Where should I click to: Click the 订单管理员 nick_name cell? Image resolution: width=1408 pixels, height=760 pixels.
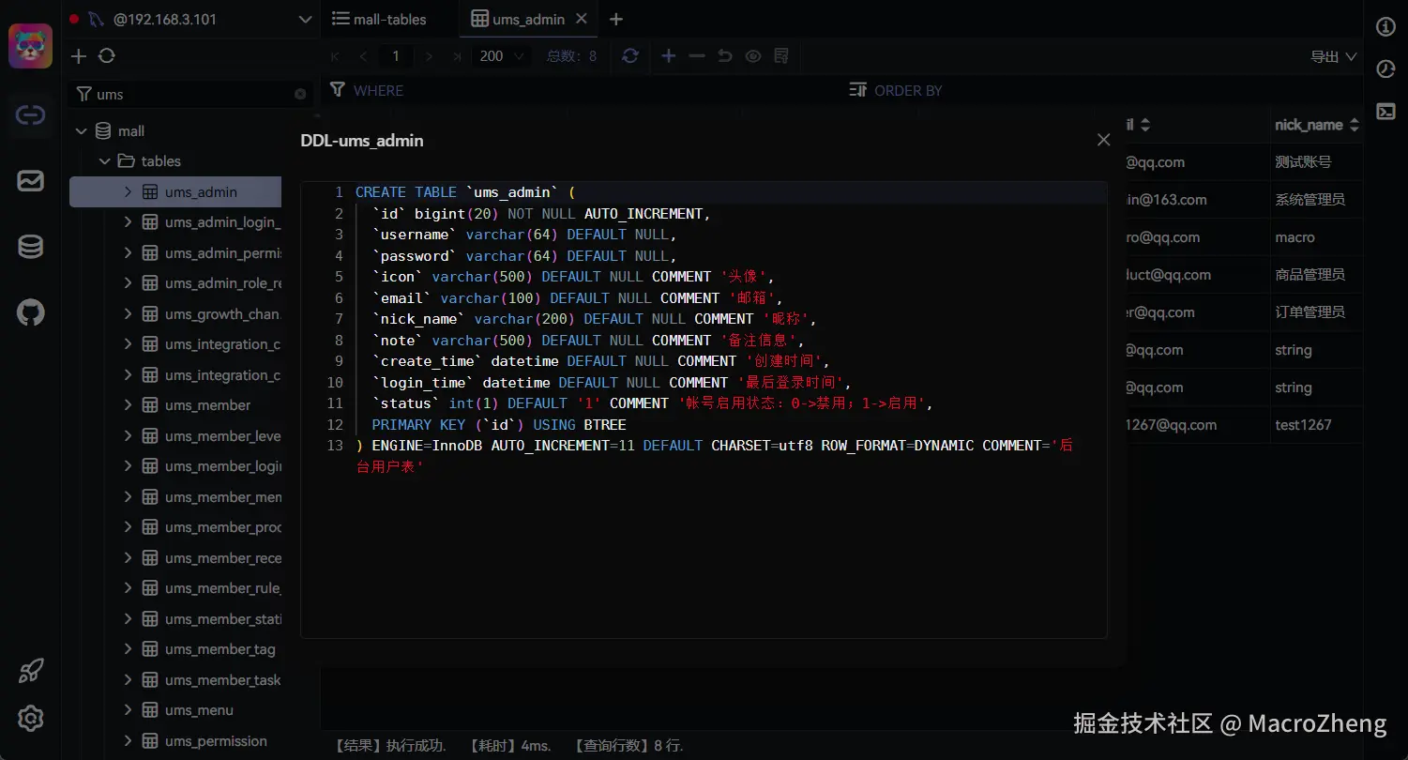1310,312
